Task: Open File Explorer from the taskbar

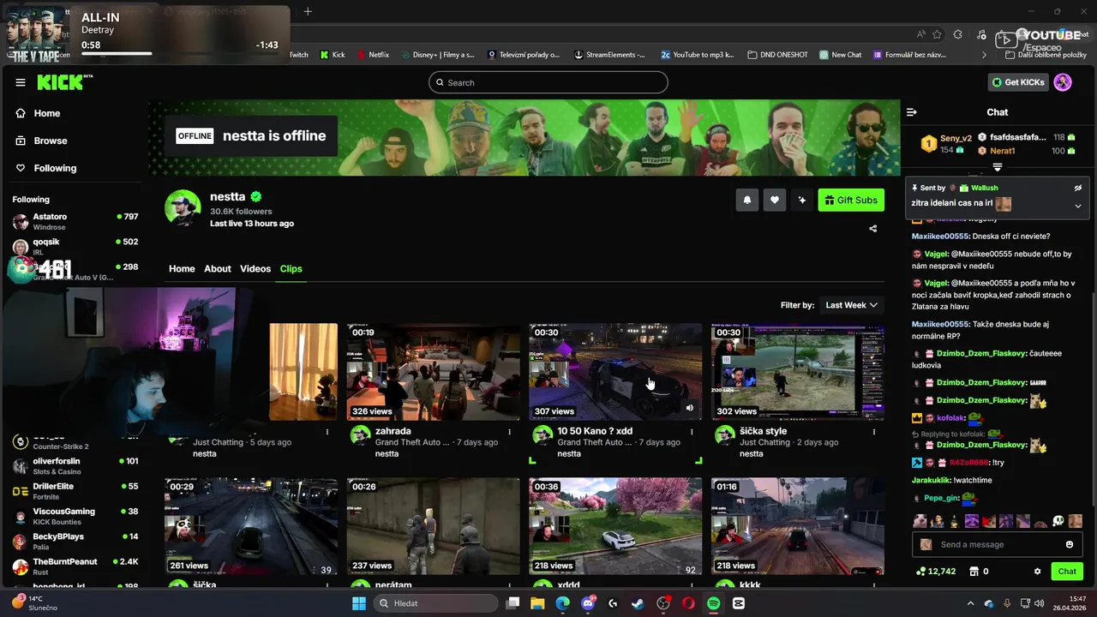Action: [x=537, y=603]
